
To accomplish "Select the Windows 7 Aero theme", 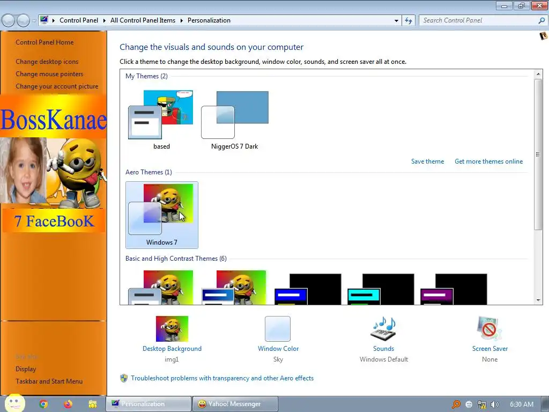I will [162, 215].
